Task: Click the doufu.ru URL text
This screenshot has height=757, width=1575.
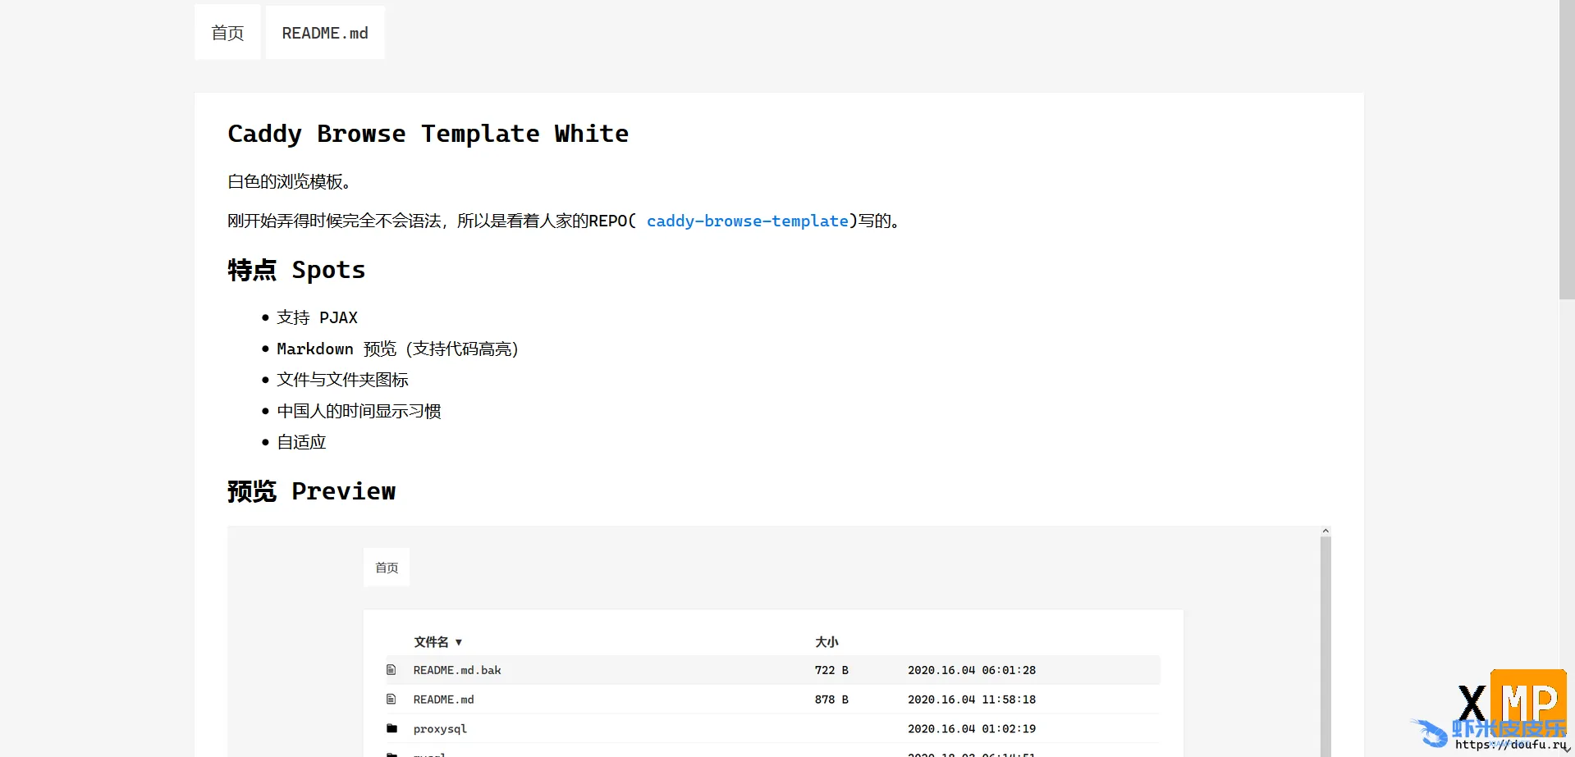Action: click(x=1510, y=745)
